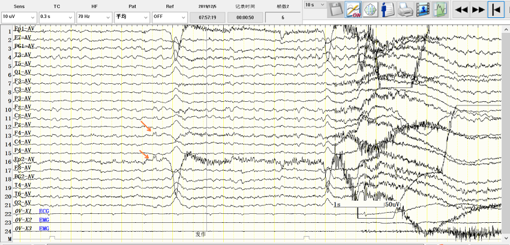Open the patient information icon

click(388, 10)
